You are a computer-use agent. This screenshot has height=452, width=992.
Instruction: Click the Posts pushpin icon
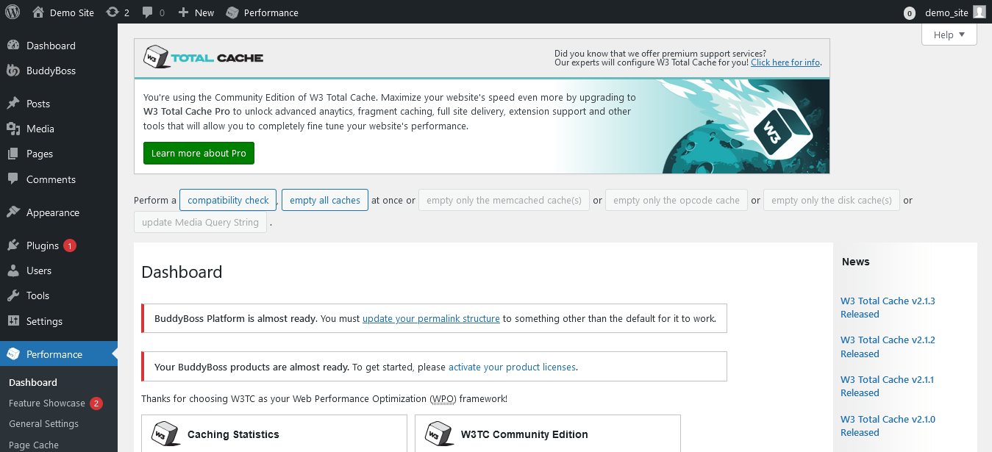click(x=13, y=104)
